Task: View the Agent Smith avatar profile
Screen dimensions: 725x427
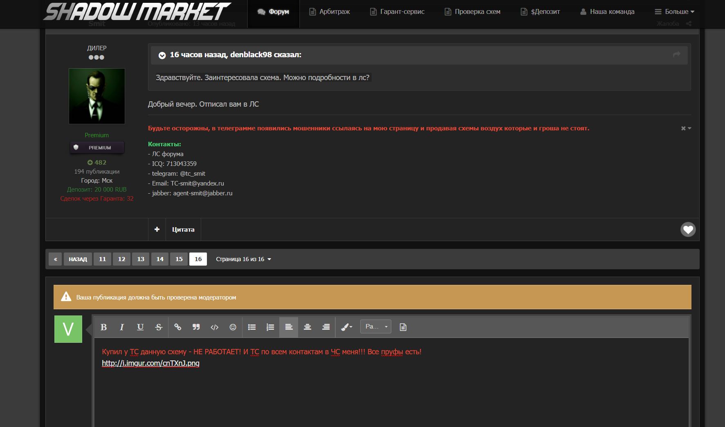Action: (x=97, y=96)
